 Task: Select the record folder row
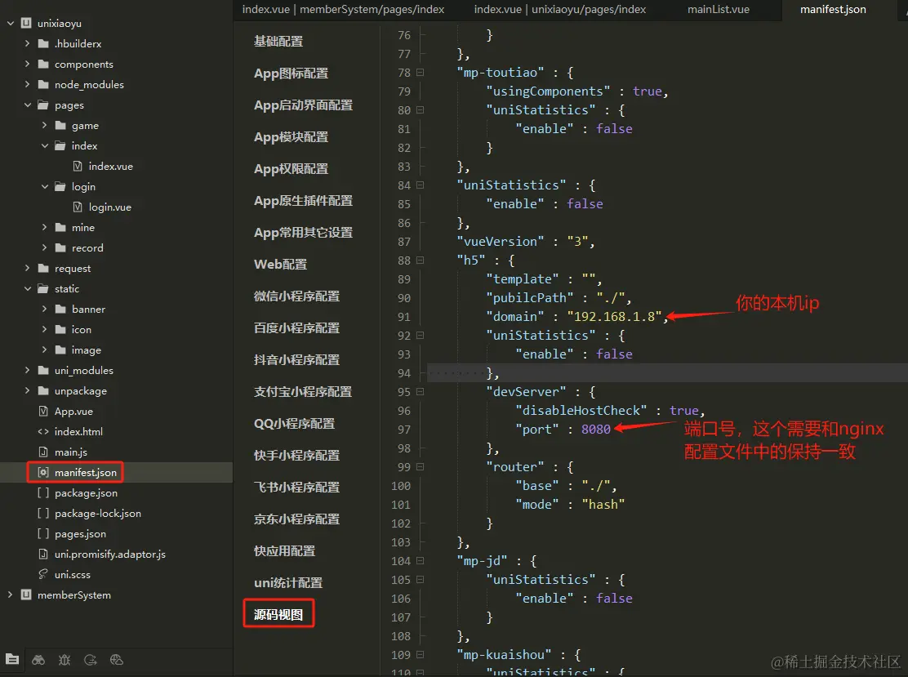tap(117, 248)
